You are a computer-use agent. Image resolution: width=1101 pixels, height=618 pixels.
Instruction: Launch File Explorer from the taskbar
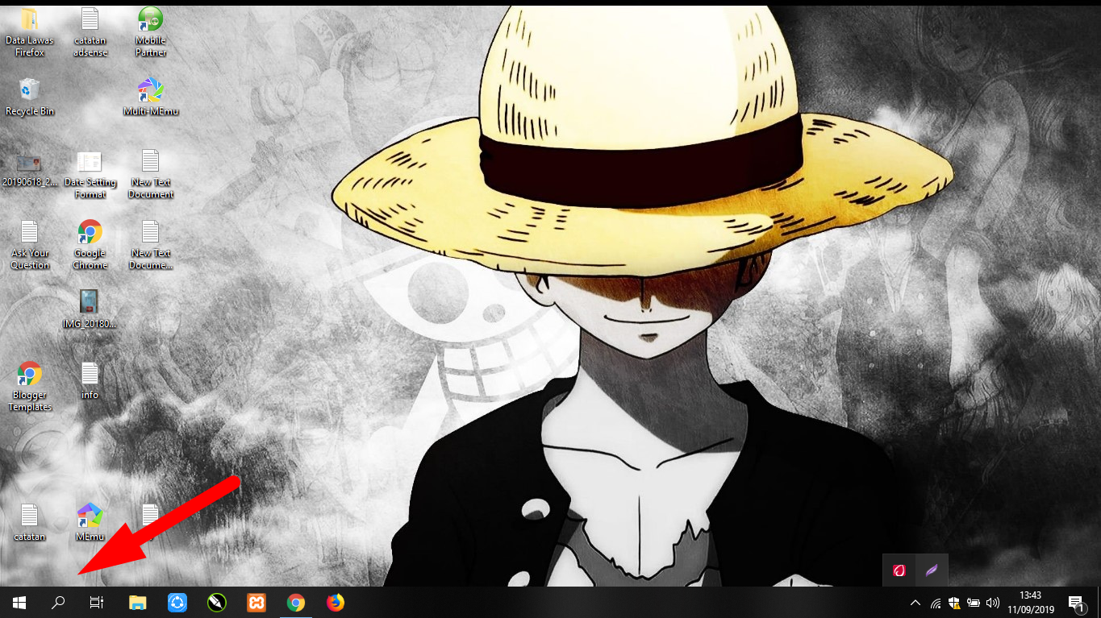[x=138, y=603]
